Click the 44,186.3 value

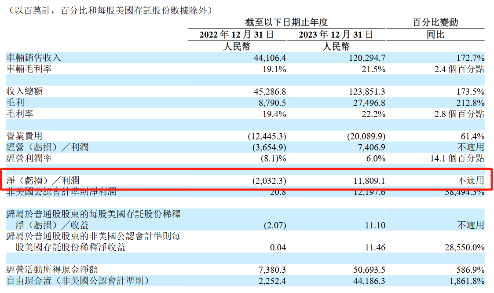pos(369,282)
